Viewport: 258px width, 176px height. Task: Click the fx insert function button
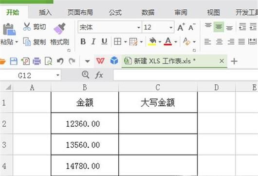[99, 75]
